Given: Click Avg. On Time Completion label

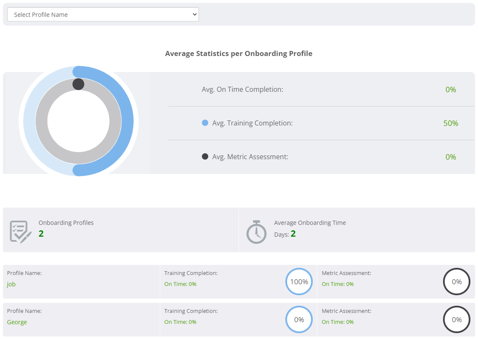Looking at the screenshot, I should (242, 89).
